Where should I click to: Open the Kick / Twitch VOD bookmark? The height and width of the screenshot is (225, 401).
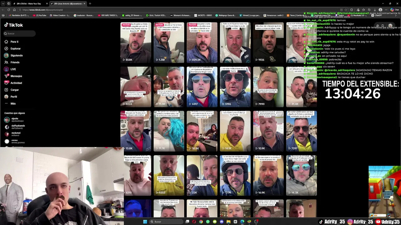point(156,15)
